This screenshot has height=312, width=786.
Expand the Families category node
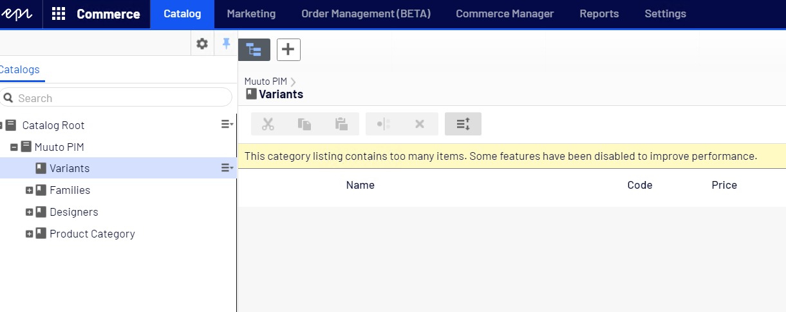29,191
